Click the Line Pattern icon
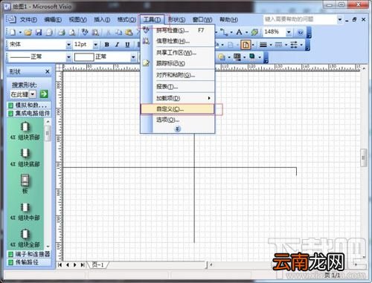This screenshot has width=372, height=283. click(278, 45)
